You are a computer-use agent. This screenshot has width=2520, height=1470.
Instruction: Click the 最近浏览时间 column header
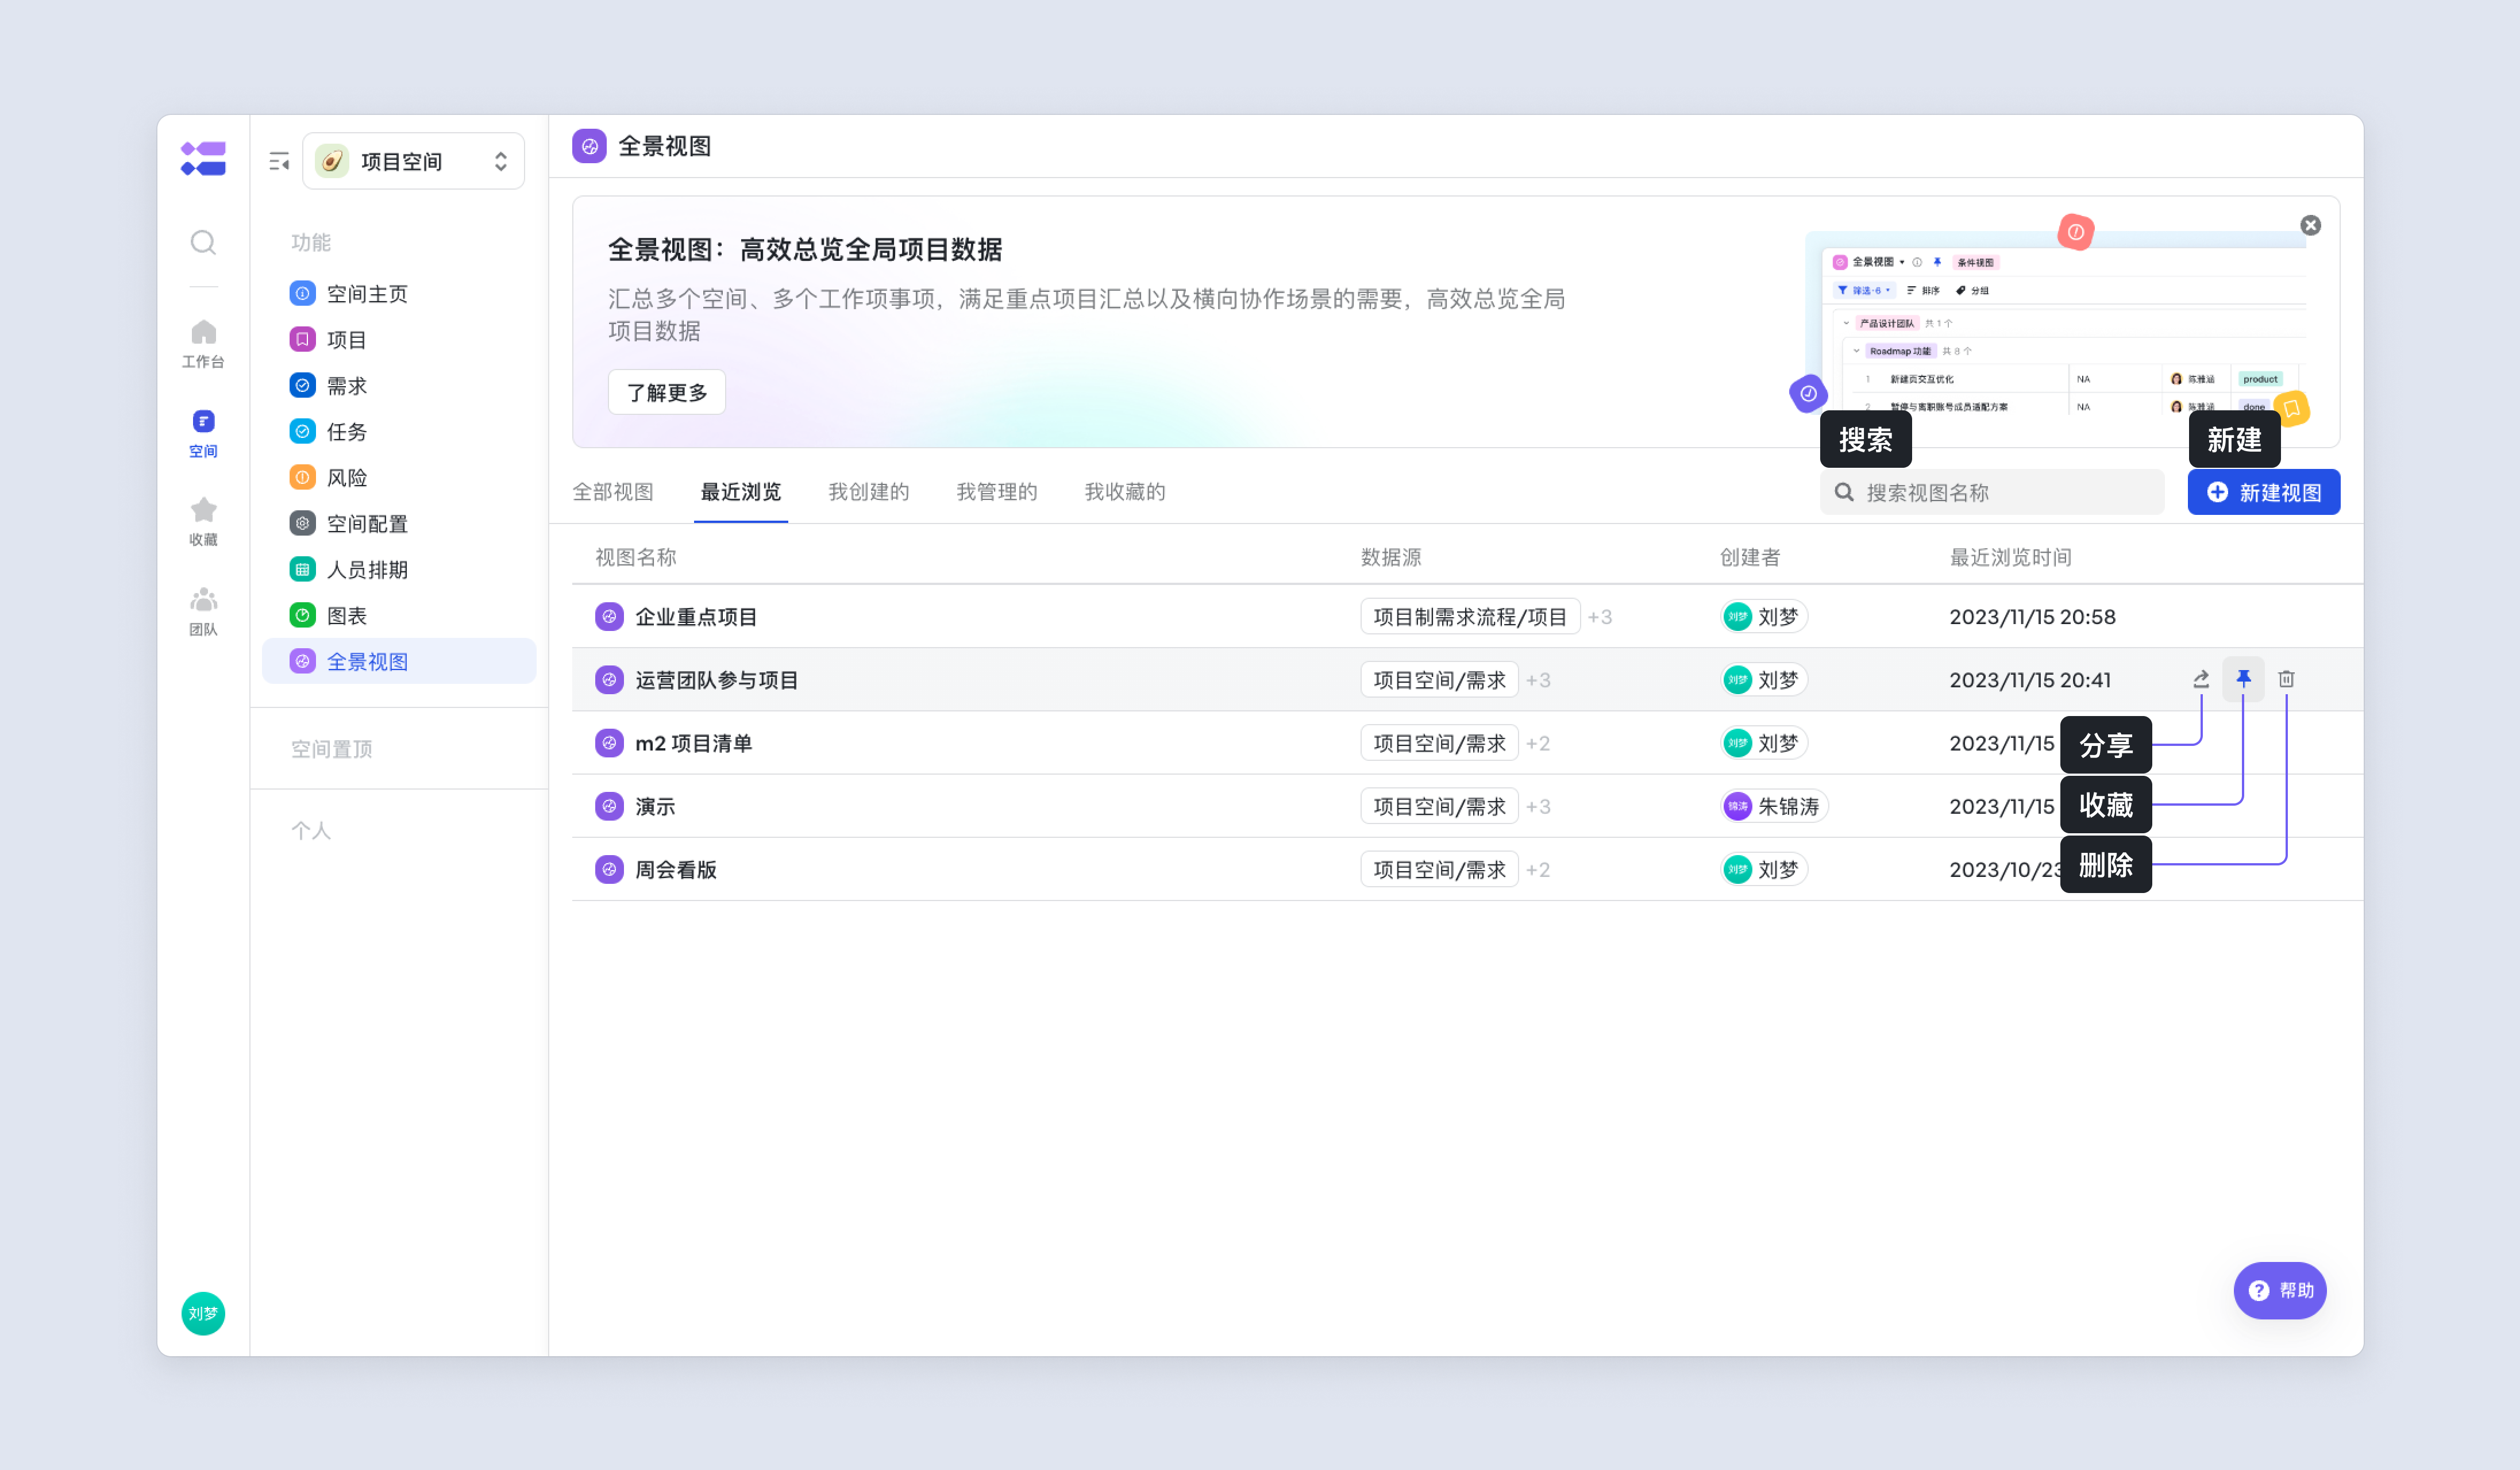pos(2010,556)
